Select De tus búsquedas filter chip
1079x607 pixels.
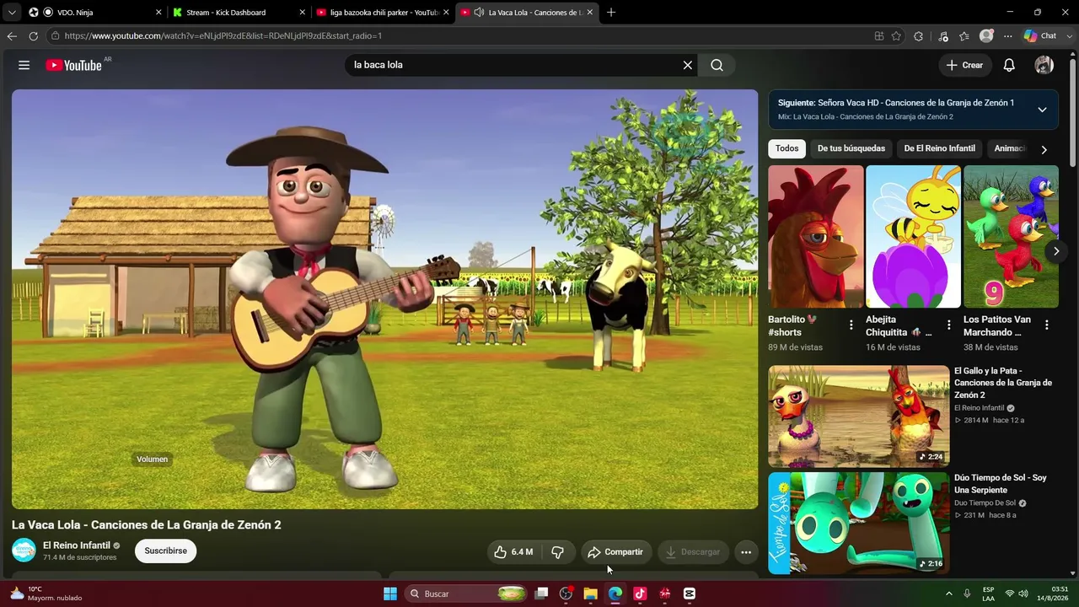coord(851,148)
